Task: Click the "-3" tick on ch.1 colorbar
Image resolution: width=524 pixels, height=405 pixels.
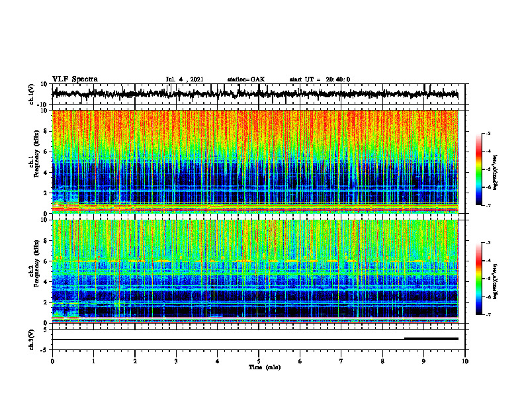Action: [x=488, y=133]
